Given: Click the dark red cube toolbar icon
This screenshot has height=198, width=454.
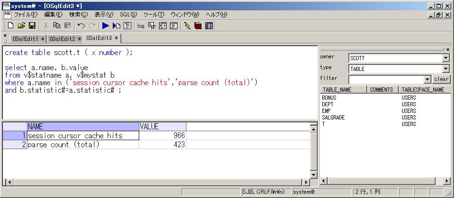Looking at the screenshot, I should 198,25.
